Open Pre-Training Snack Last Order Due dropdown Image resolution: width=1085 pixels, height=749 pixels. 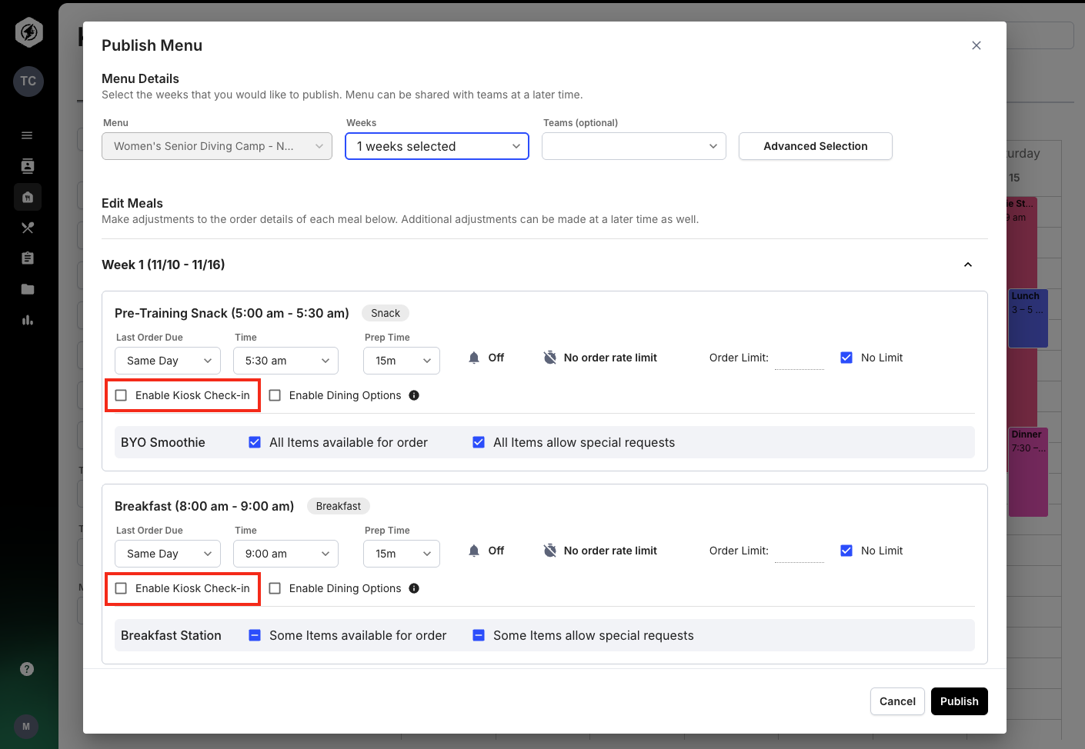coord(168,361)
